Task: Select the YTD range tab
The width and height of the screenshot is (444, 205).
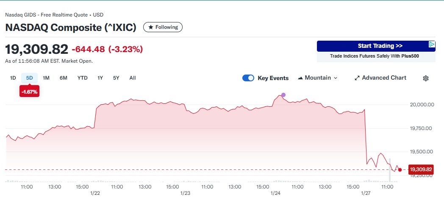Action: click(83, 78)
